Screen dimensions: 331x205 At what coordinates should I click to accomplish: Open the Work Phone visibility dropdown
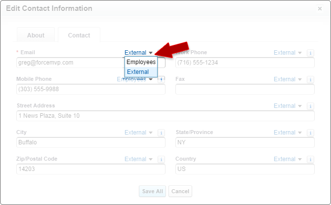click(288, 53)
